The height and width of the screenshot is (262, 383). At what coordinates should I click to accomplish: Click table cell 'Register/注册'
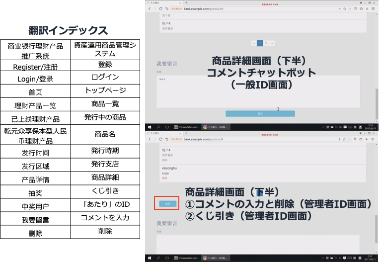[x=35, y=66]
